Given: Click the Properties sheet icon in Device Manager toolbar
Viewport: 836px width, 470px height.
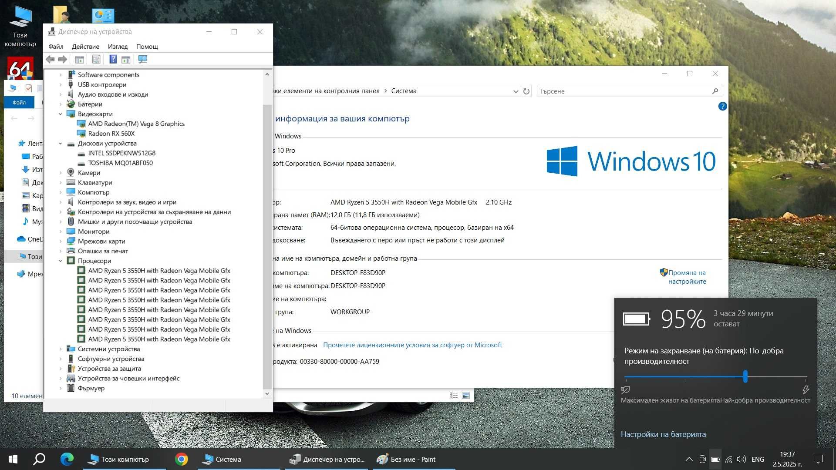Looking at the screenshot, I should [96, 59].
